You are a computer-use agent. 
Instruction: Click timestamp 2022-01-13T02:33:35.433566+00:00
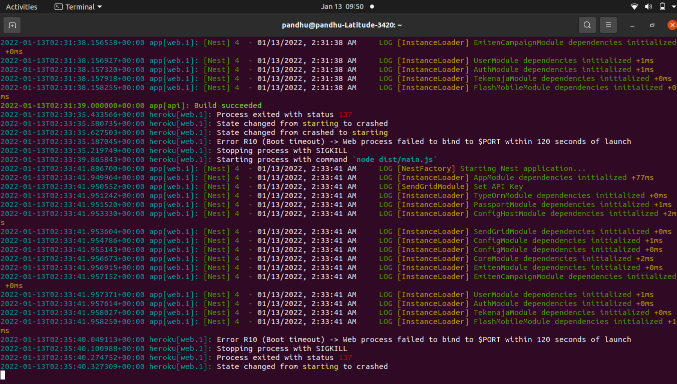click(x=73, y=114)
